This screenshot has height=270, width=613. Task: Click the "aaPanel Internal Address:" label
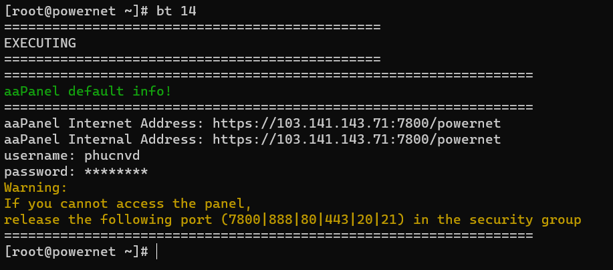click(104, 140)
